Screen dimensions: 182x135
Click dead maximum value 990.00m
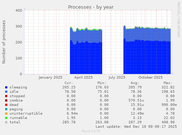pyautogui.click(x=169, y=105)
